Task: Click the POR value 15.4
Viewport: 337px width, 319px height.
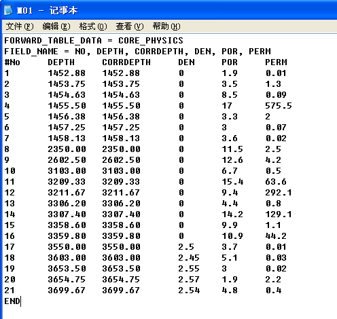Action: pyautogui.click(x=232, y=182)
